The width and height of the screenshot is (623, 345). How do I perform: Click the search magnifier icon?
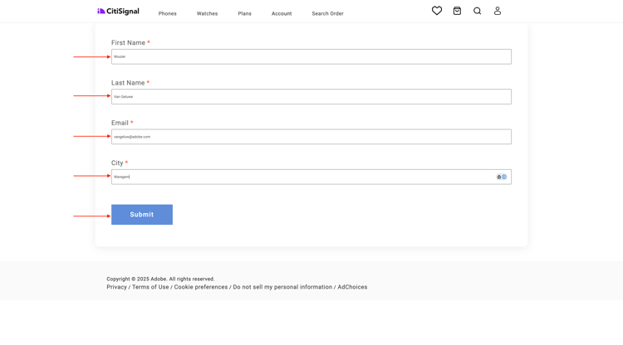tap(477, 11)
